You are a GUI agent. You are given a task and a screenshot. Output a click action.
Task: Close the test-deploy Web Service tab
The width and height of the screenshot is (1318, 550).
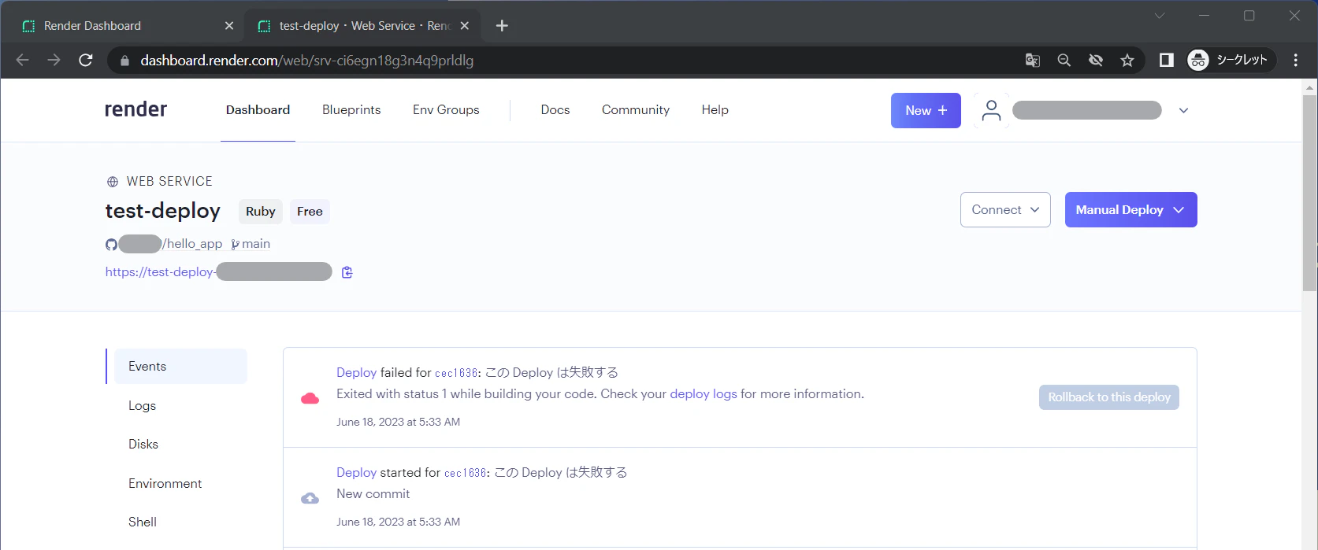(465, 26)
